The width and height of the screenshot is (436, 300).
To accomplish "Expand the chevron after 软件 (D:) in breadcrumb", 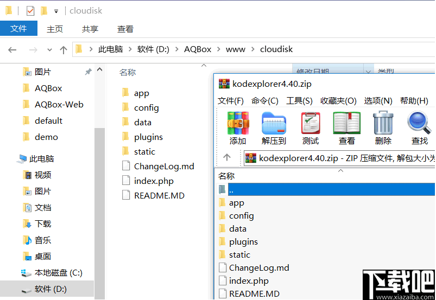I will pos(176,49).
